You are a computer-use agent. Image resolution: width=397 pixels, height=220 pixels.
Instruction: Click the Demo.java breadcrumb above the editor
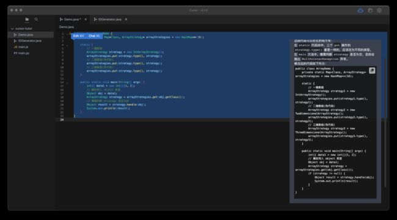pyautogui.click(x=67, y=27)
